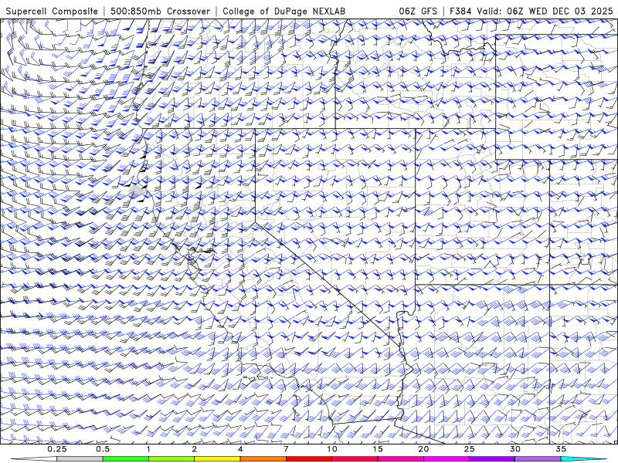Click the legend value 15
Image resolution: width=618 pixels, height=463 pixels.
378,449
